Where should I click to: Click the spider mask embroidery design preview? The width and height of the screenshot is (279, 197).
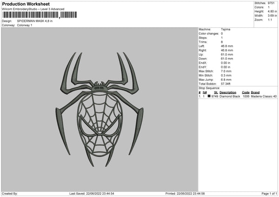pos(100,109)
